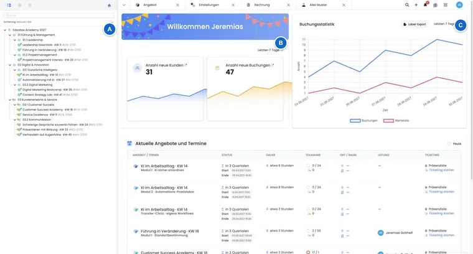Viewport: 473px width, 254px height.
Task: Open the chat support bubble icon
Action: click(435, 5)
